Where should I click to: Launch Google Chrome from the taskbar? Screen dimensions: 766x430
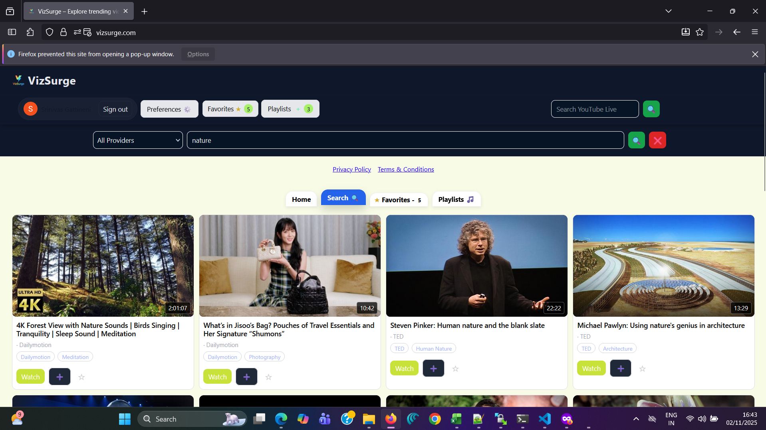tap(435, 419)
